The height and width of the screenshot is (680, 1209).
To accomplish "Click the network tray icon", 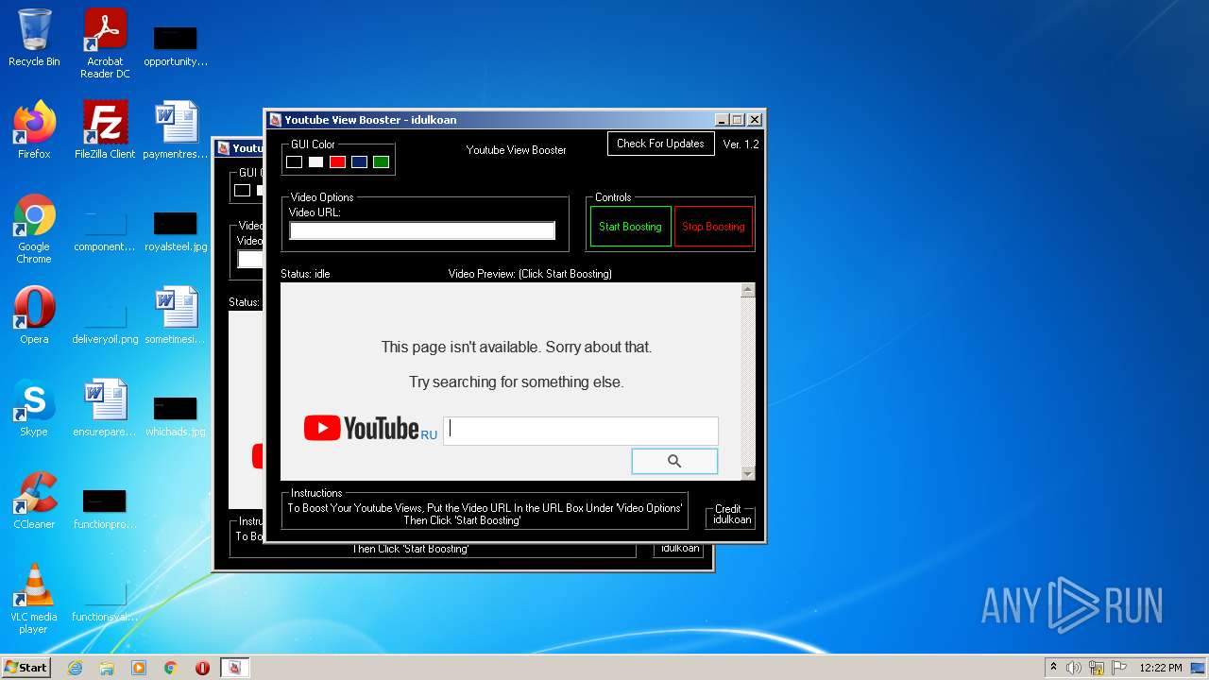I will [x=1097, y=668].
